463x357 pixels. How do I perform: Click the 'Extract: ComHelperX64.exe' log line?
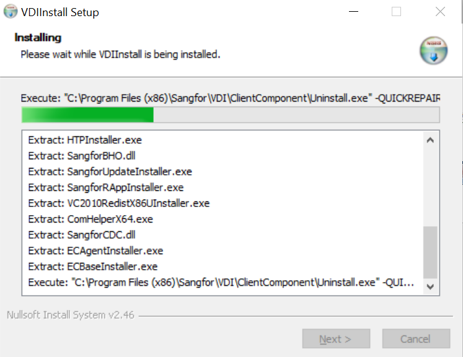click(x=90, y=219)
